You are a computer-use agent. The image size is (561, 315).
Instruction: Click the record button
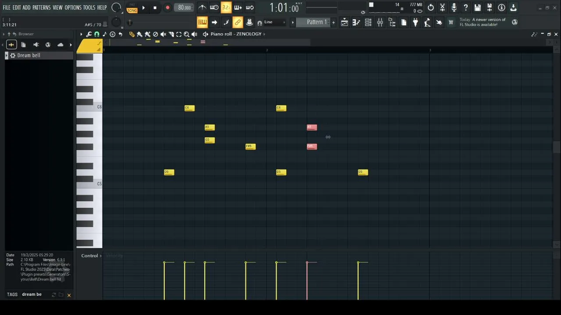click(167, 8)
